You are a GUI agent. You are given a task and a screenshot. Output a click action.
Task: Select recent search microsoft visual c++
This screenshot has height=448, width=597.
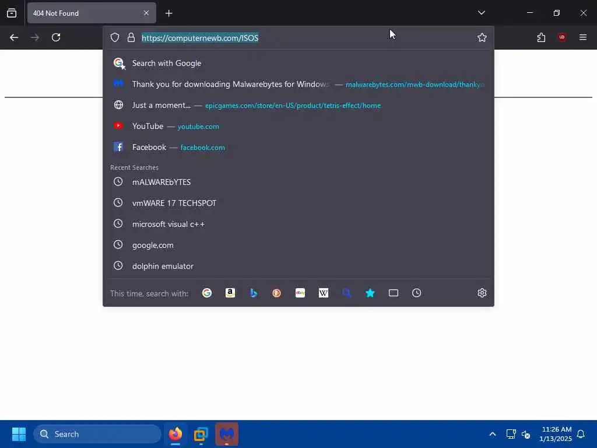[x=298, y=224]
